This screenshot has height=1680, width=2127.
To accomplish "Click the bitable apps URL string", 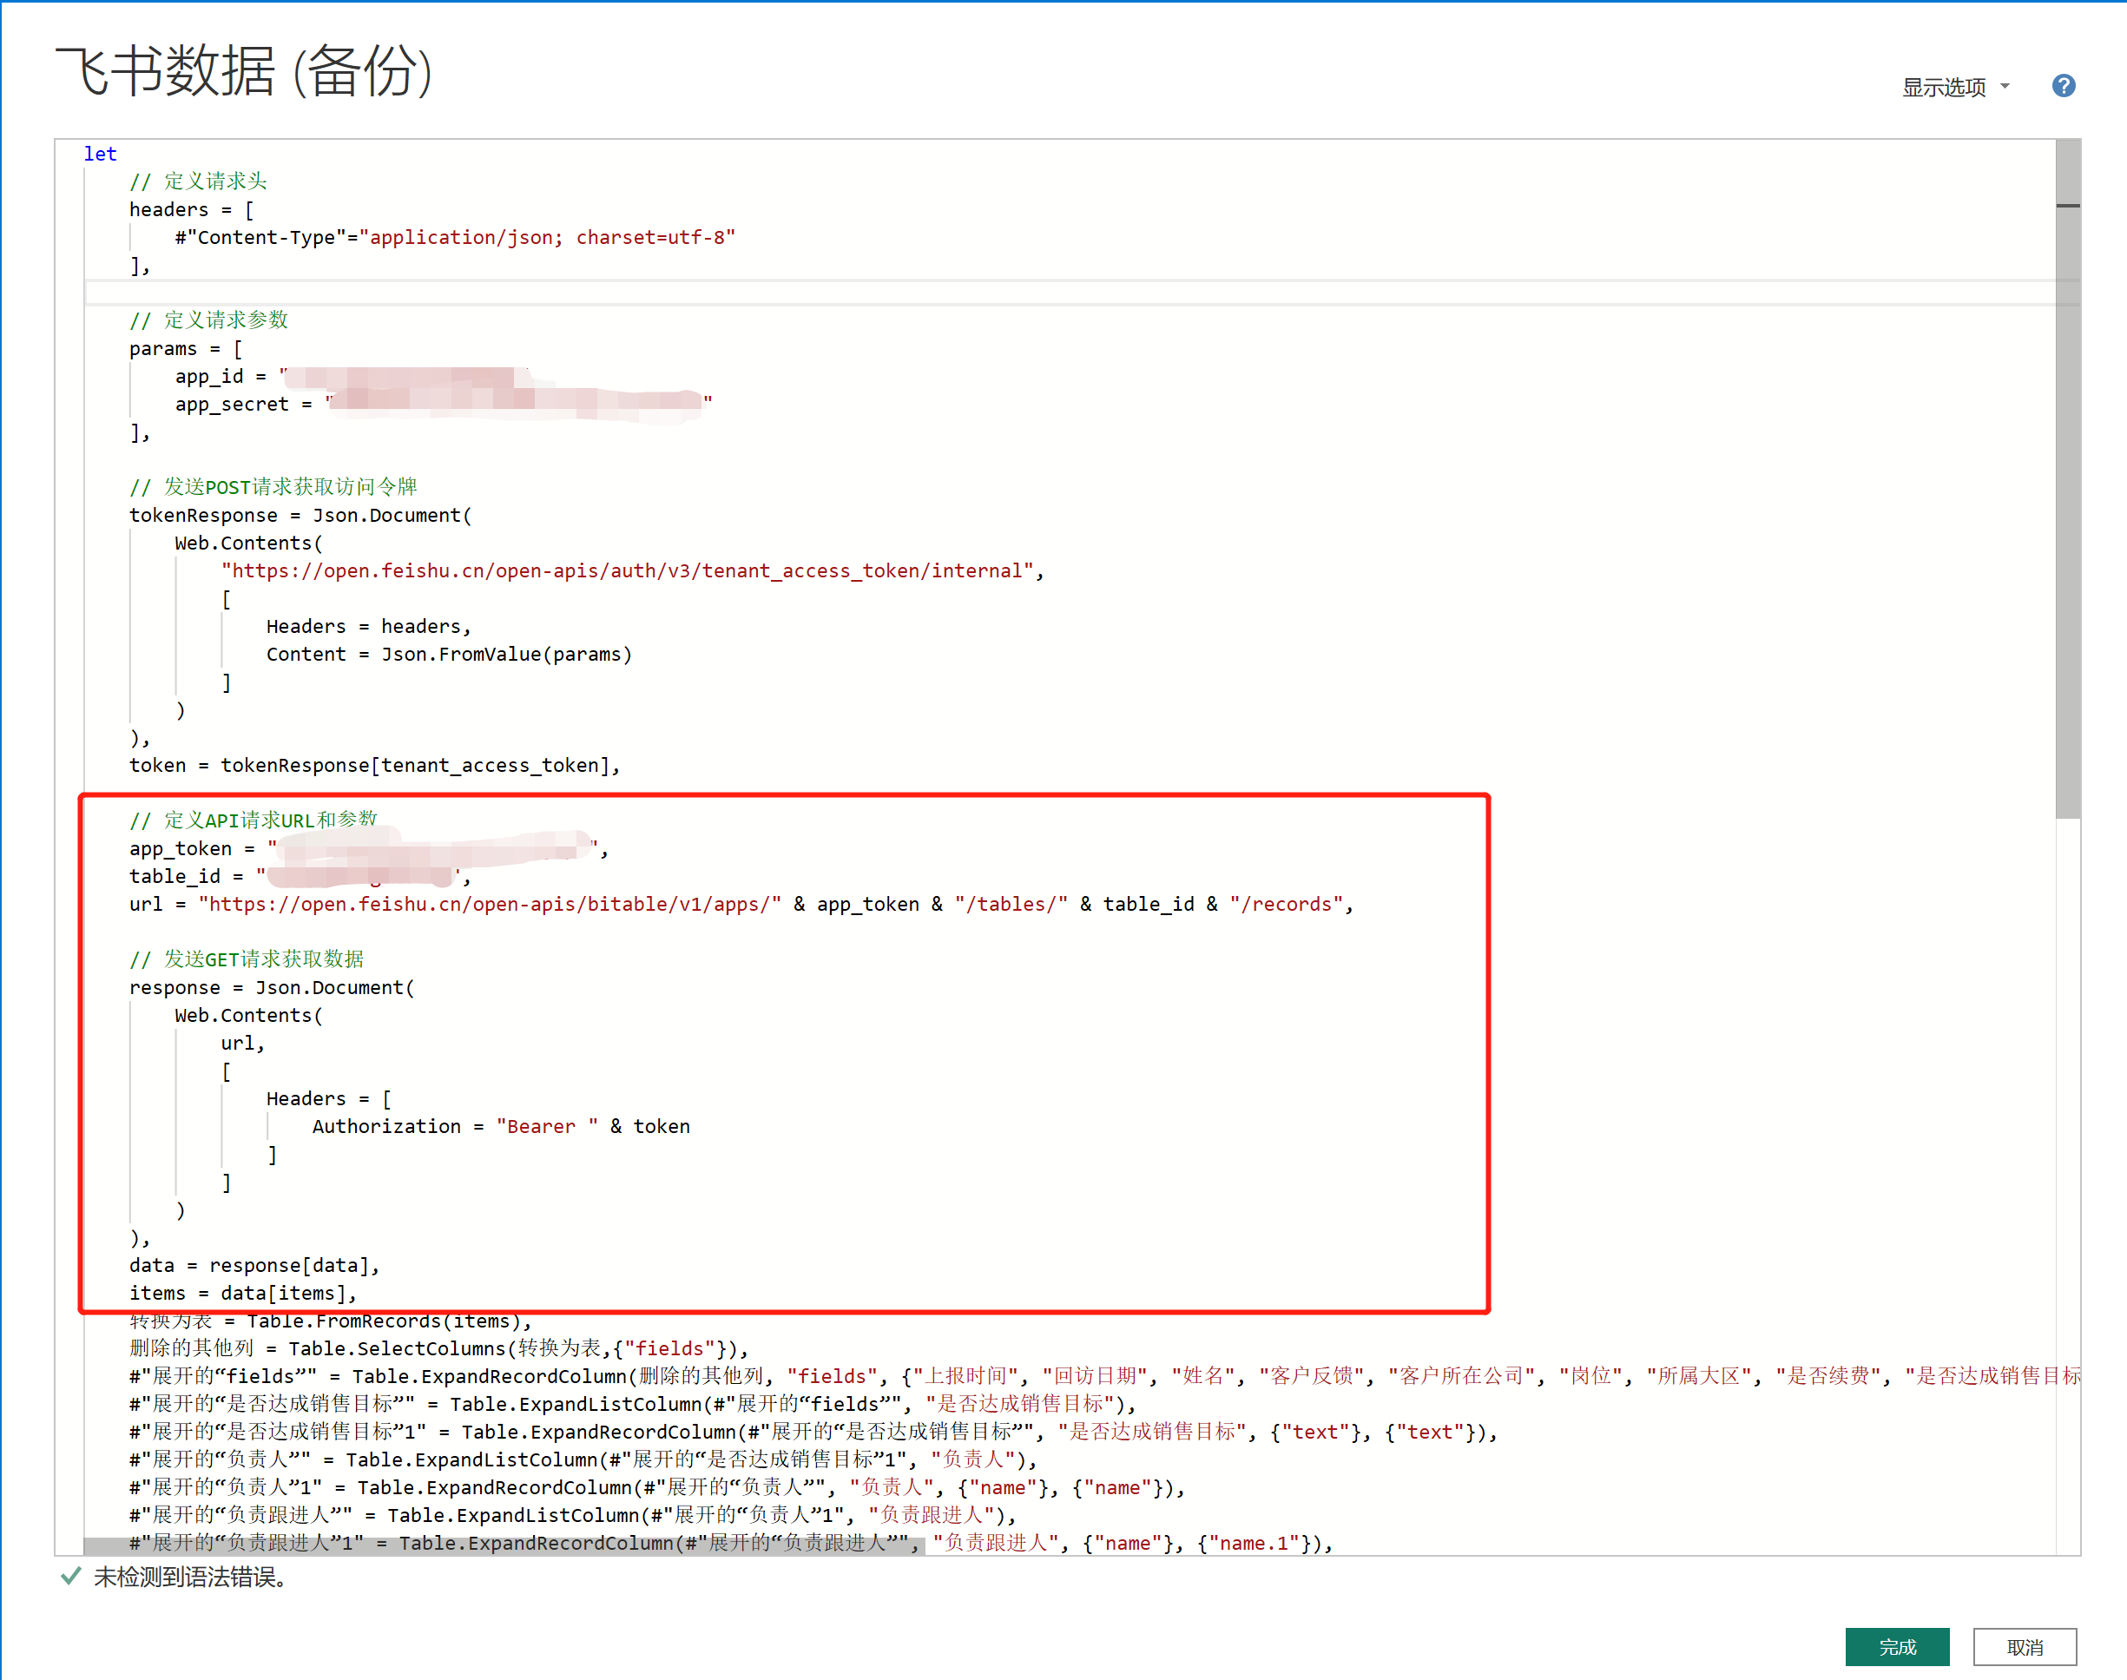I will point(490,904).
